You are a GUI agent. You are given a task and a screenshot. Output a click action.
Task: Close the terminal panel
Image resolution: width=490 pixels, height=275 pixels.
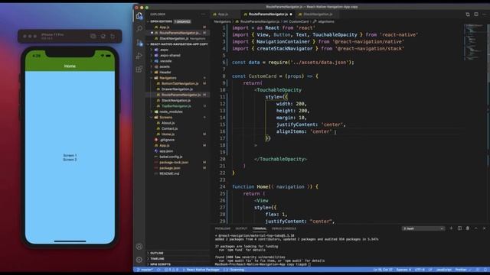coord(484,228)
